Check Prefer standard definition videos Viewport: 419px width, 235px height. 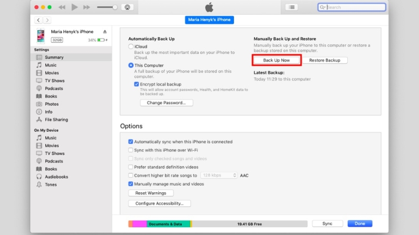pyautogui.click(x=130, y=167)
